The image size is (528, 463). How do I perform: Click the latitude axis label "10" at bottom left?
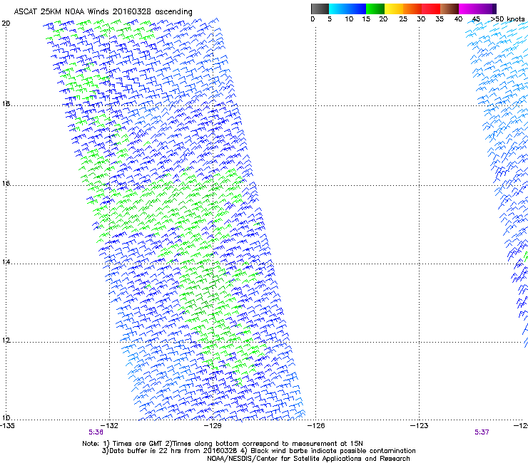[6, 418]
